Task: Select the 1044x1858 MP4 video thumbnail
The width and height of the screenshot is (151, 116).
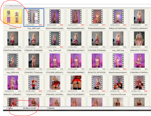Action: tap(55, 17)
